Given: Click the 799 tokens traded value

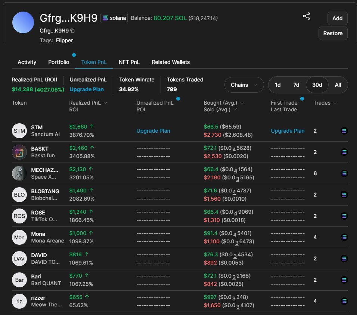Looking at the screenshot, I should (172, 89).
